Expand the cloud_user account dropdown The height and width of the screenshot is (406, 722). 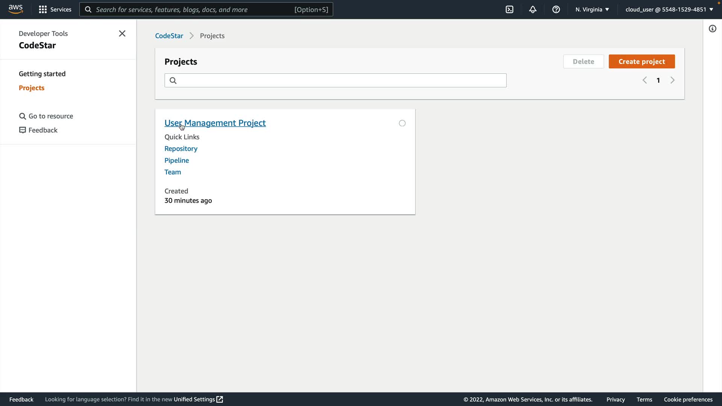click(669, 9)
